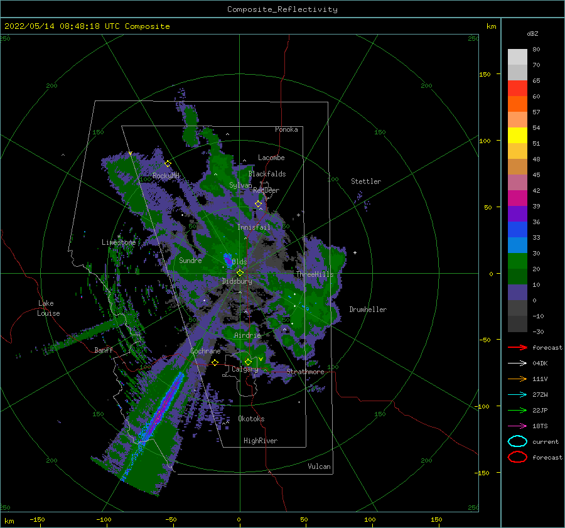Screen dimensions: 565x528
Task: Click the white 04DK arrow icon
Action: [517, 364]
